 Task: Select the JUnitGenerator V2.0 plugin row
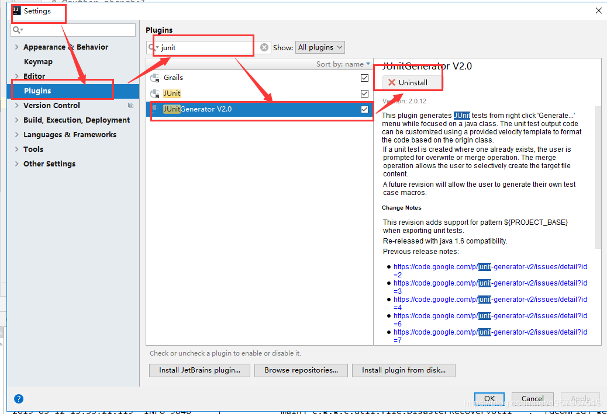tap(259, 109)
